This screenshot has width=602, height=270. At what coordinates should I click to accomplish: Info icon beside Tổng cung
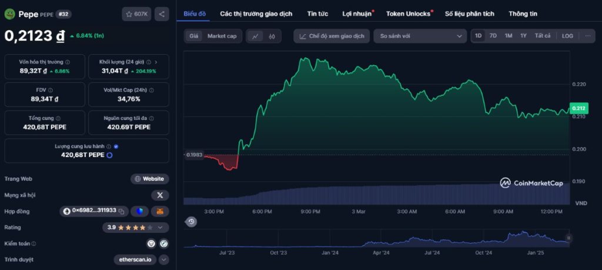pyautogui.click(x=58, y=118)
